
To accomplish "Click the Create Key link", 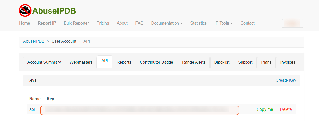I will click(286, 80).
